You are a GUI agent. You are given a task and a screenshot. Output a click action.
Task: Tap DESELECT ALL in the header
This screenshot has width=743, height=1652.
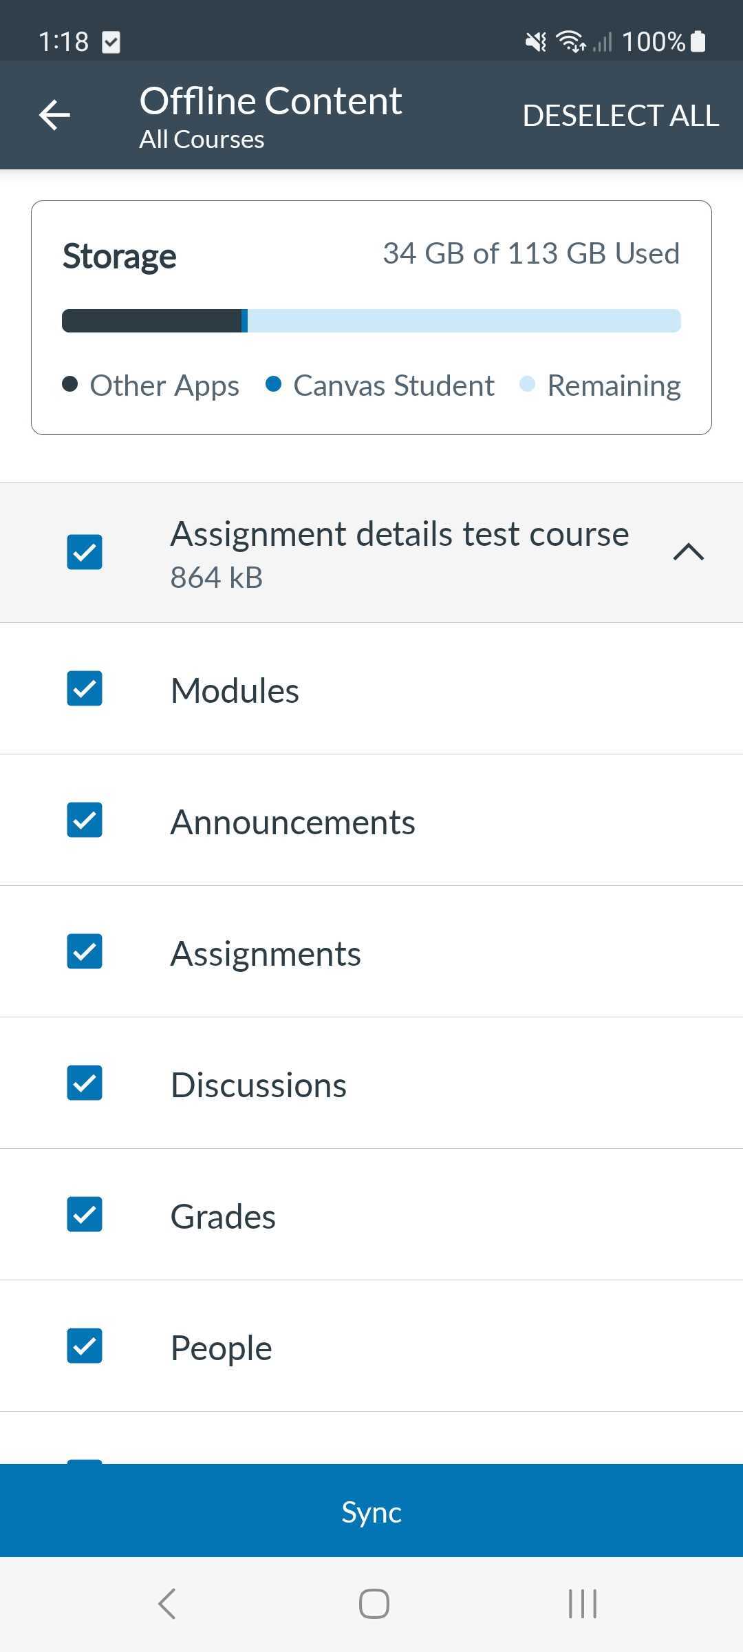pyautogui.click(x=621, y=116)
